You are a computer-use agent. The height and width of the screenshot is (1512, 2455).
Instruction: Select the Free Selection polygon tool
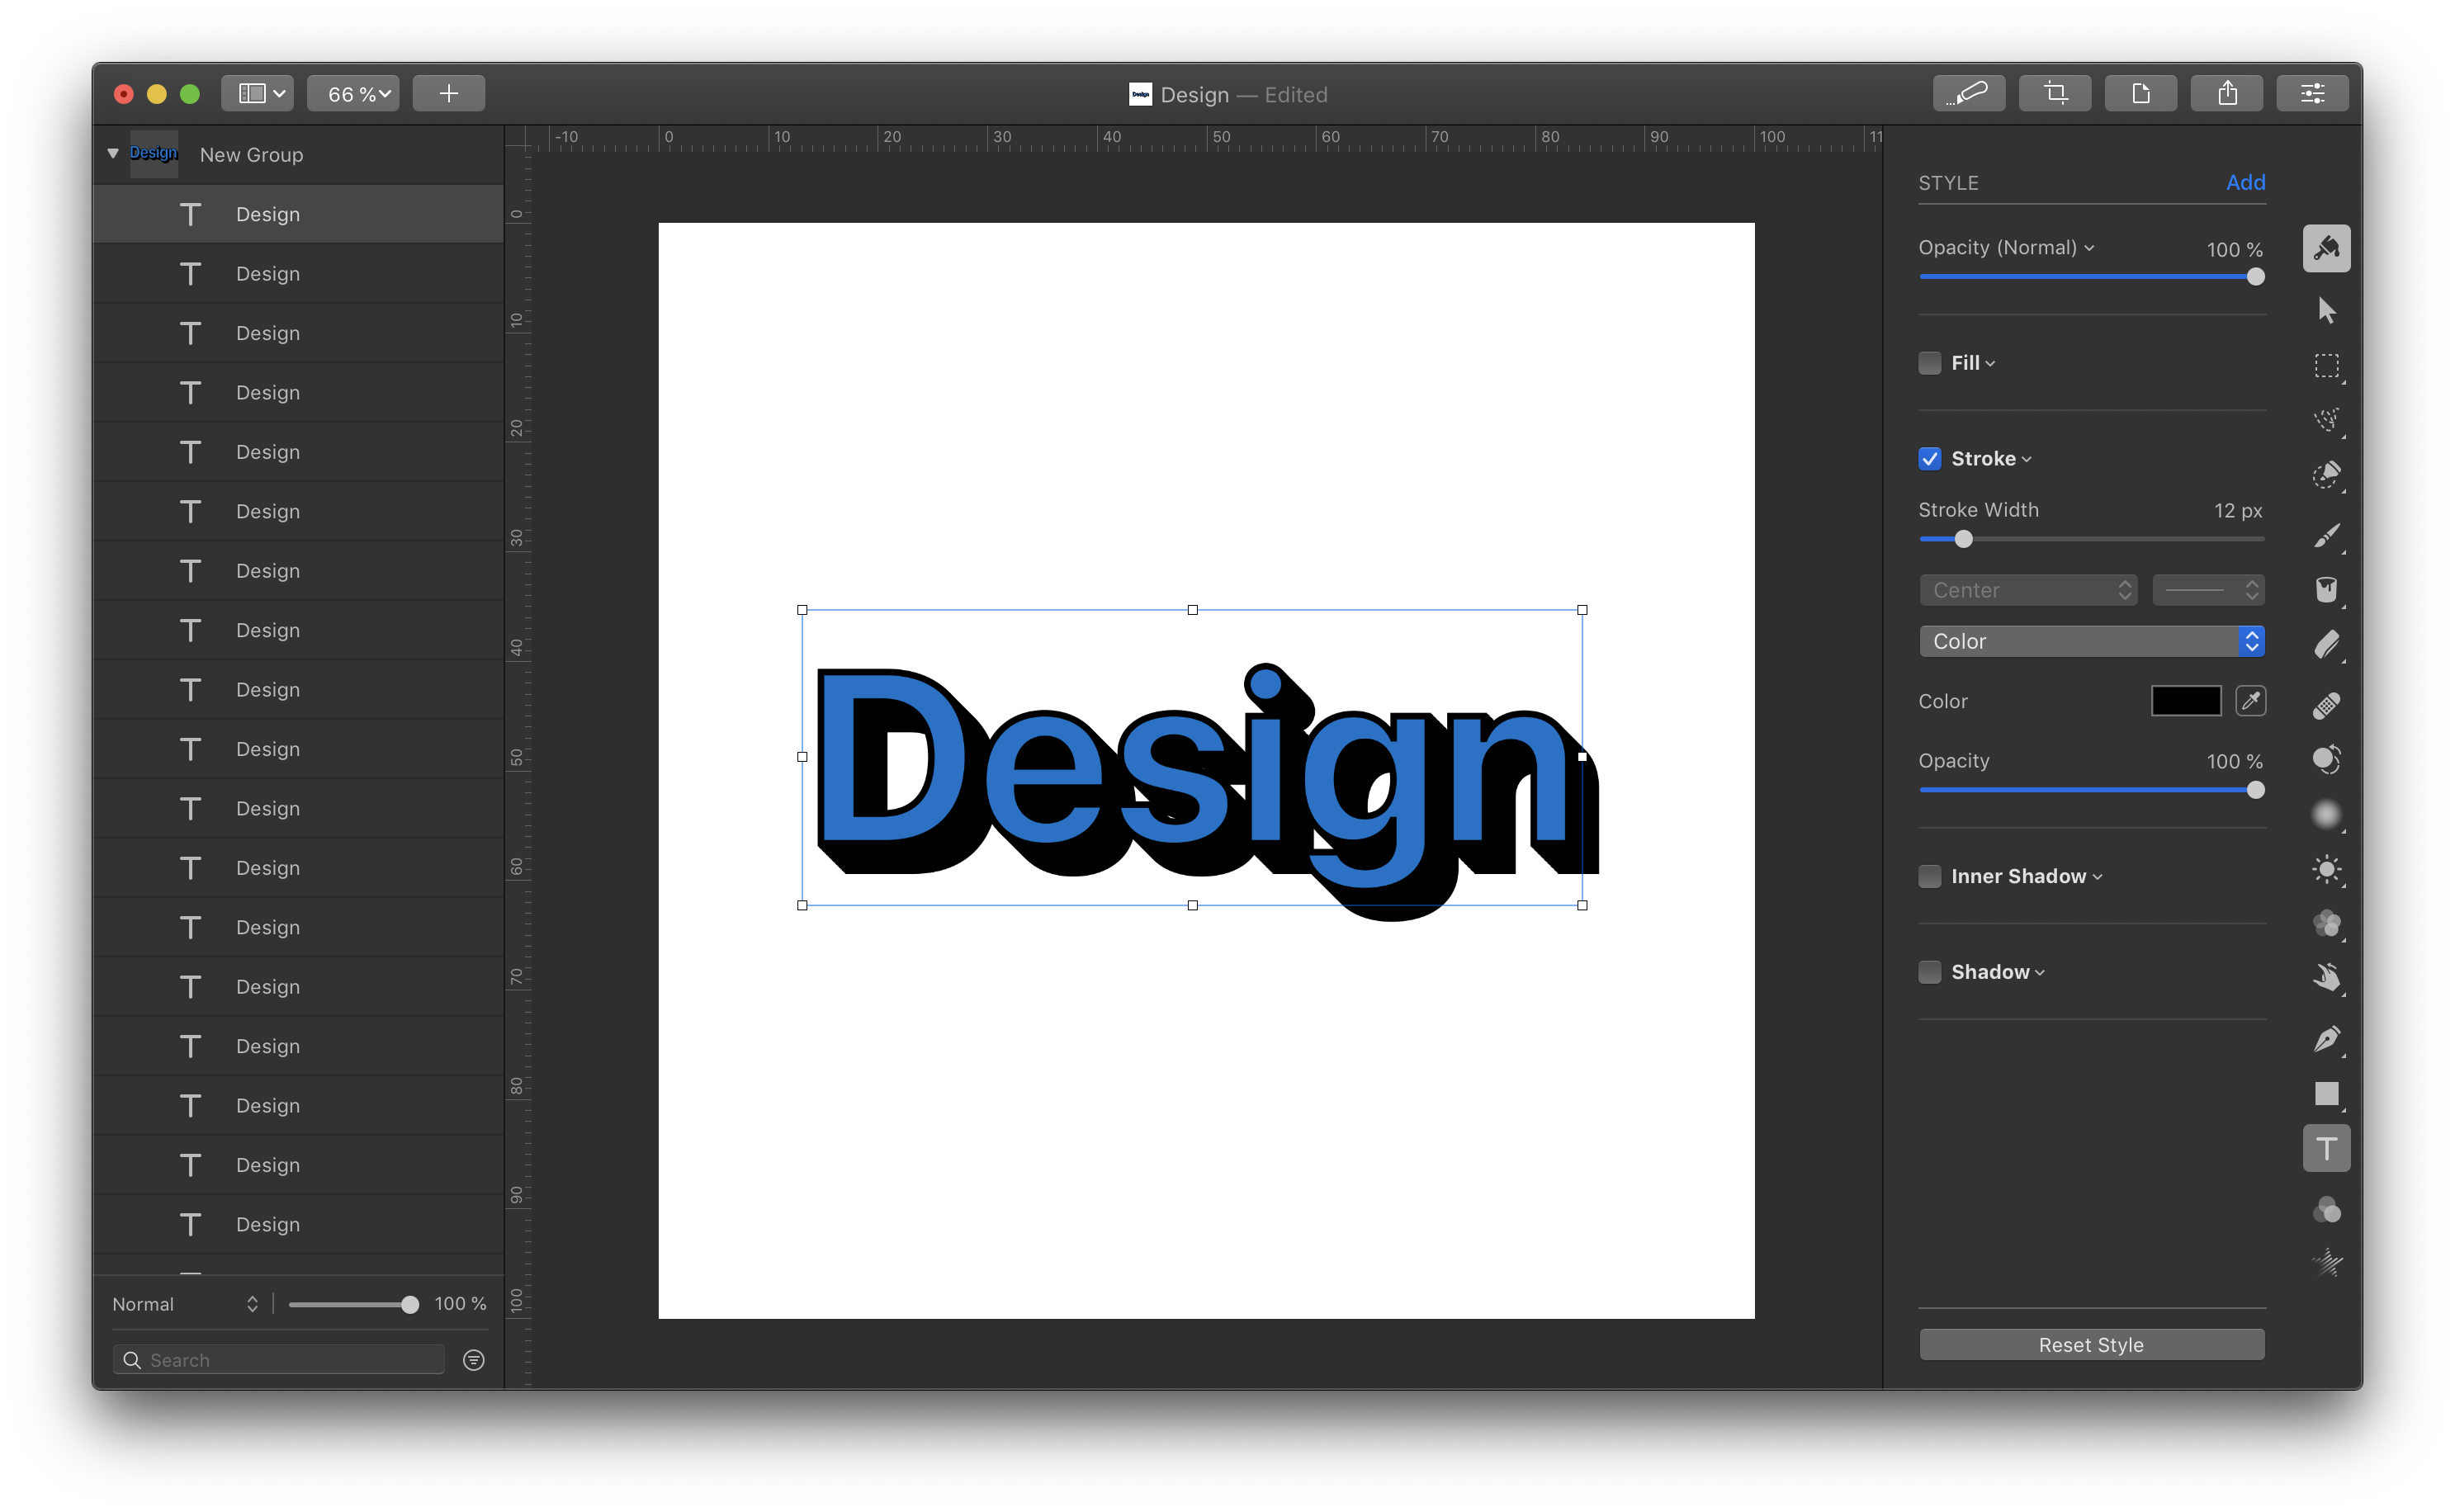pos(2326,475)
